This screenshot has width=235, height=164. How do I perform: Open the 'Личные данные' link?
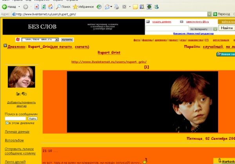17,132
